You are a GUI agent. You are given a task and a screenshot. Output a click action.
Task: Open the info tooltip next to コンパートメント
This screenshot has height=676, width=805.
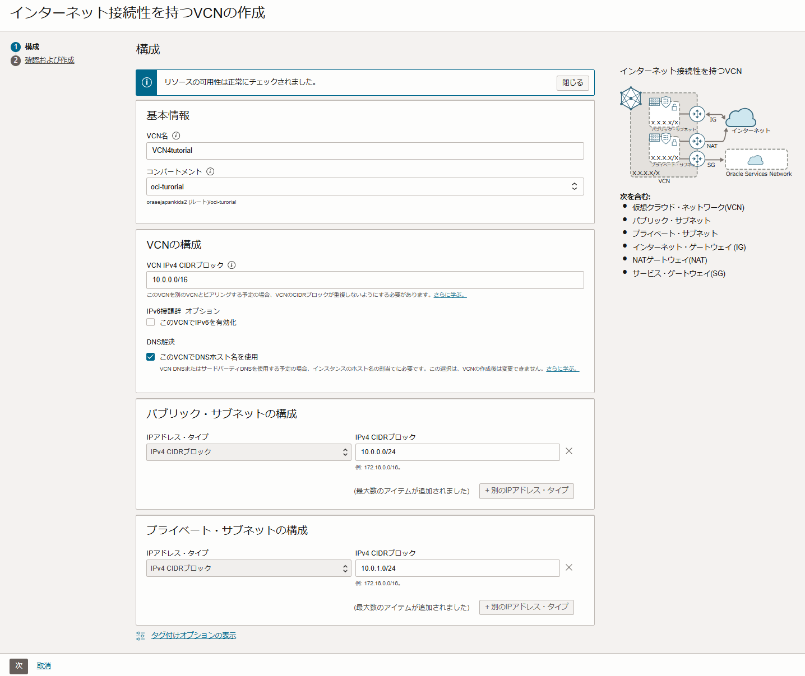[x=210, y=171]
